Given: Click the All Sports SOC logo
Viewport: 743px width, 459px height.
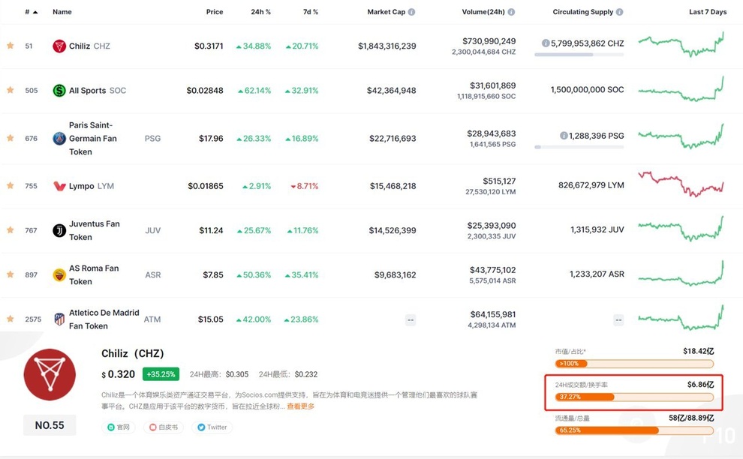Looking at the screenshot, I should pyautogui.click(x=59, y=91).
